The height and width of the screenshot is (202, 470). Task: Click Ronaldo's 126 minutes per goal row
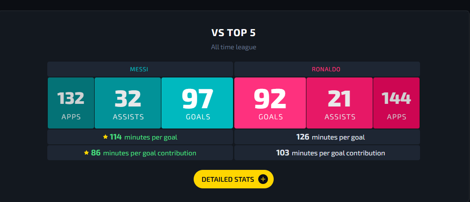point(327,137)
